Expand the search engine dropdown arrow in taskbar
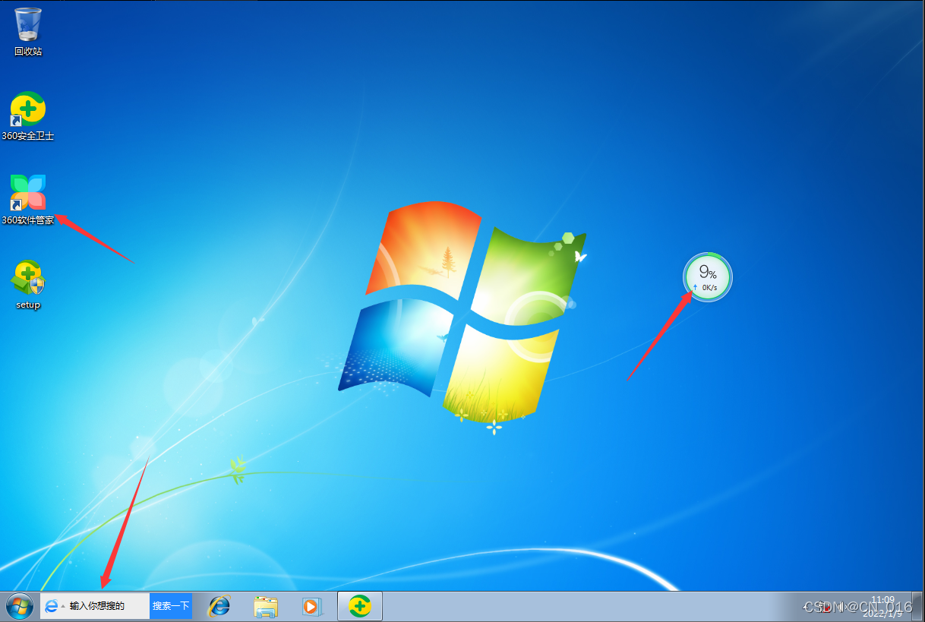The width and height of the screenshot is (925, 622). [63, 606]
